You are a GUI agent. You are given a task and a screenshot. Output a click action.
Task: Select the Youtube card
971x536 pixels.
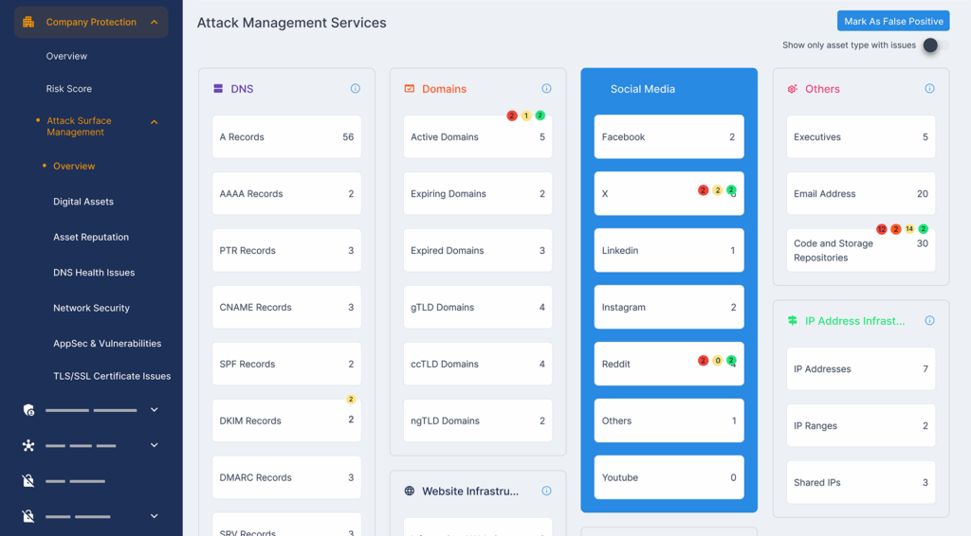coord(669,477)
